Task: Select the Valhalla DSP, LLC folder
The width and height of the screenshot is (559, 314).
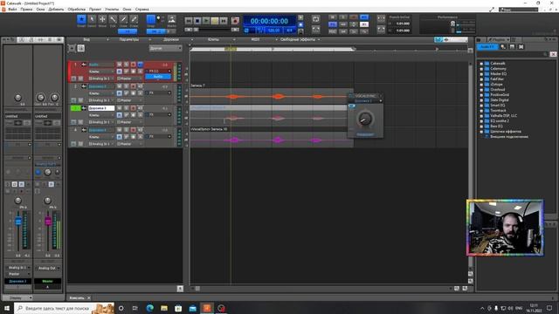Action: click(x=503, y=116)
